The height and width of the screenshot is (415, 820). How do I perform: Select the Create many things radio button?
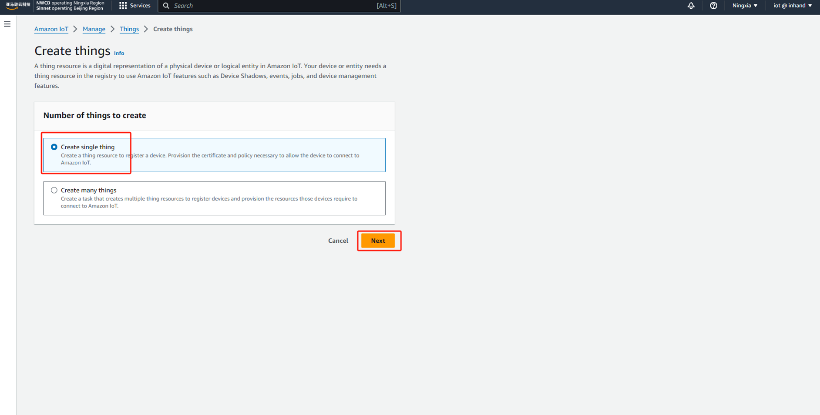coord(54,190)
